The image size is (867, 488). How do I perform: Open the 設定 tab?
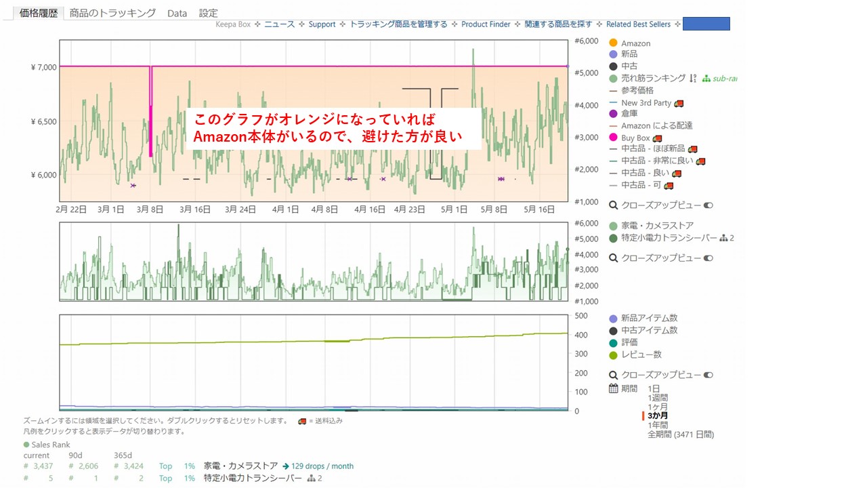[x=209, y=13]
